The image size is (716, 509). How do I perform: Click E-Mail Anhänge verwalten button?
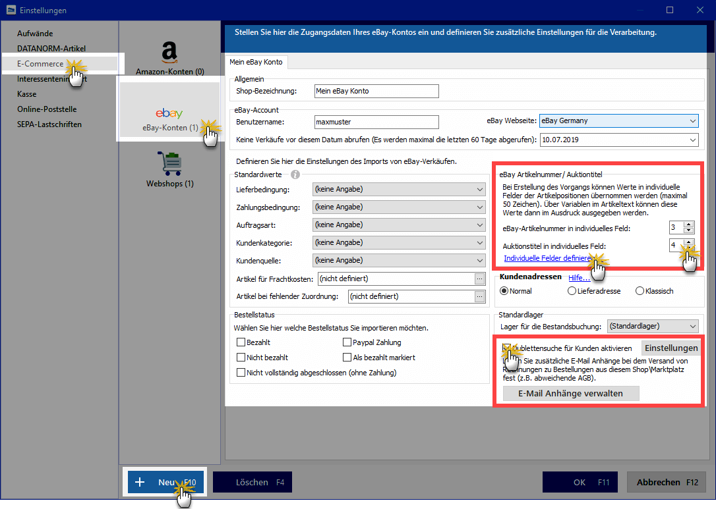(x=571, y=394)
